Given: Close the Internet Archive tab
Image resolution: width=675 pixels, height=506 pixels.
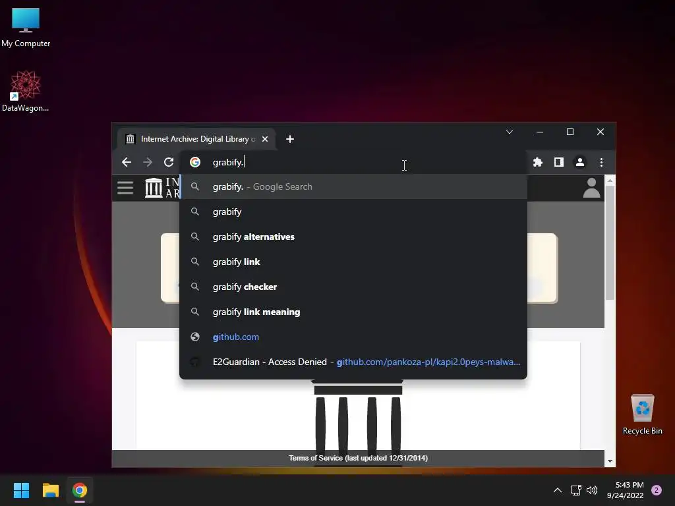Looking at the screenshot, I should click(x=265, y=139).
